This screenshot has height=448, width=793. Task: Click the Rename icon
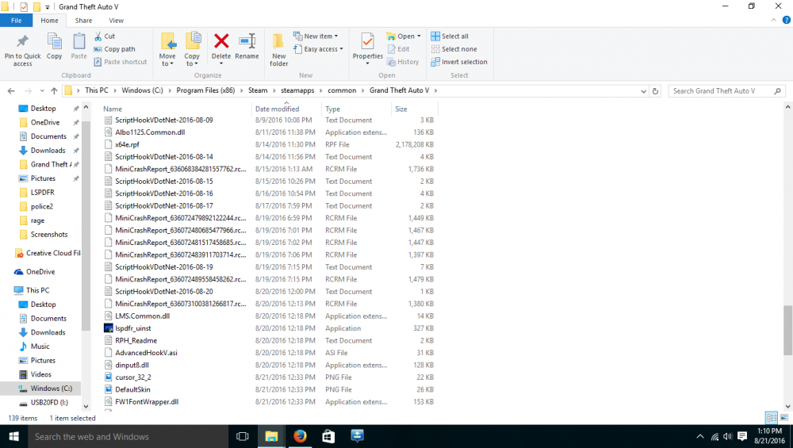(x=247, y=41)
